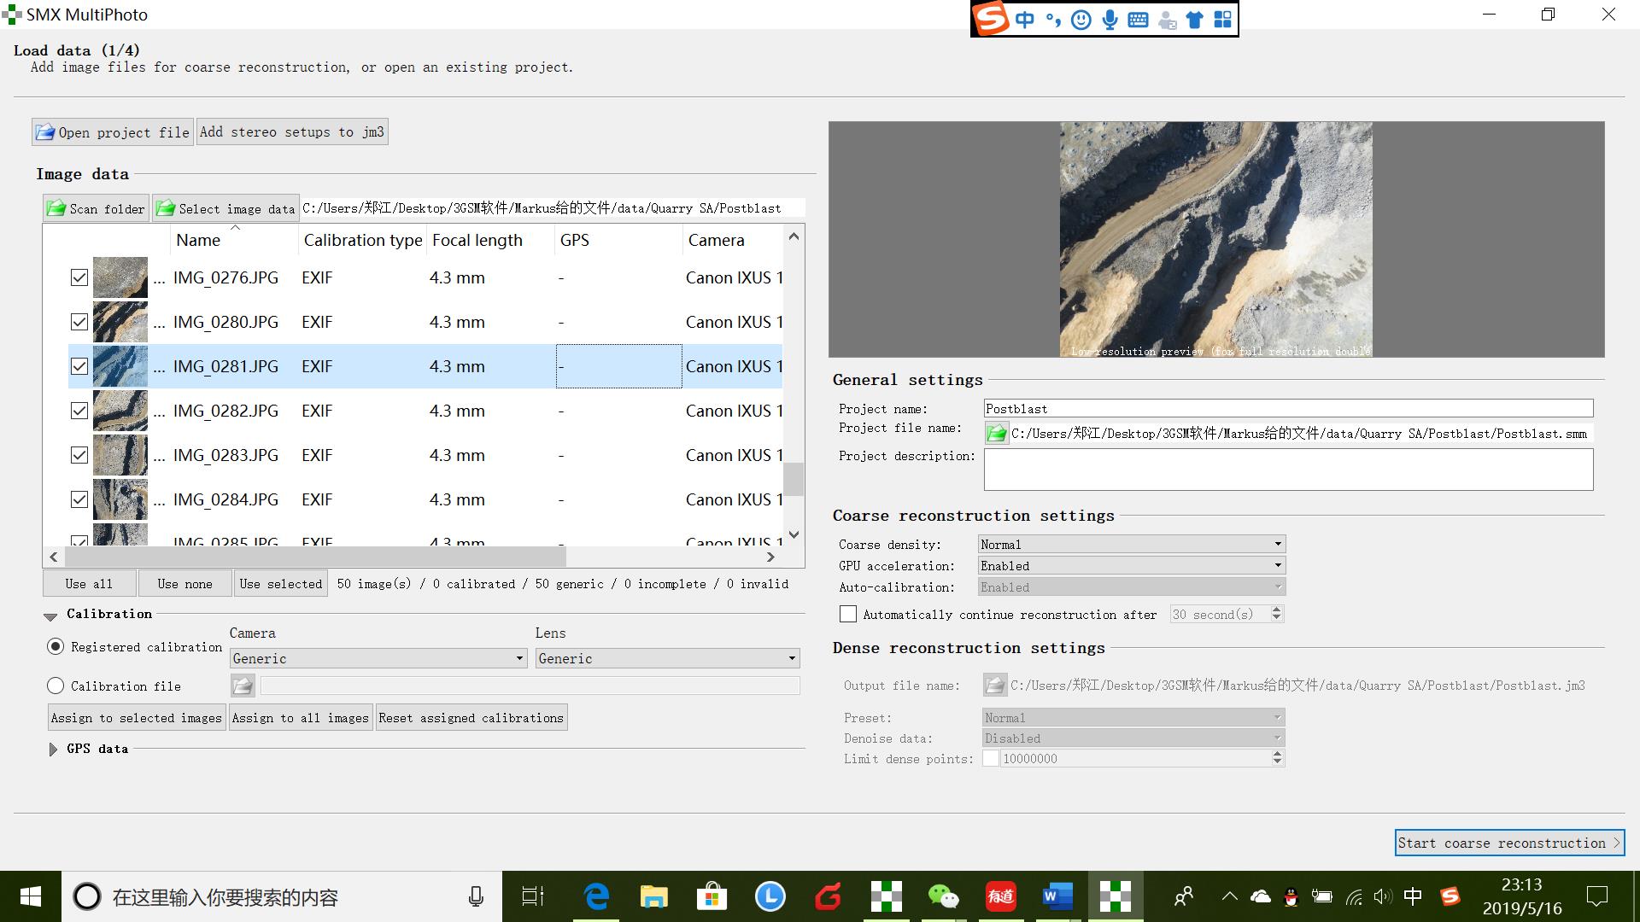Screen dimensions: 1640x922
Task: Open Microsoft Edge from the taskbar
Action: [x=596, y=896]
